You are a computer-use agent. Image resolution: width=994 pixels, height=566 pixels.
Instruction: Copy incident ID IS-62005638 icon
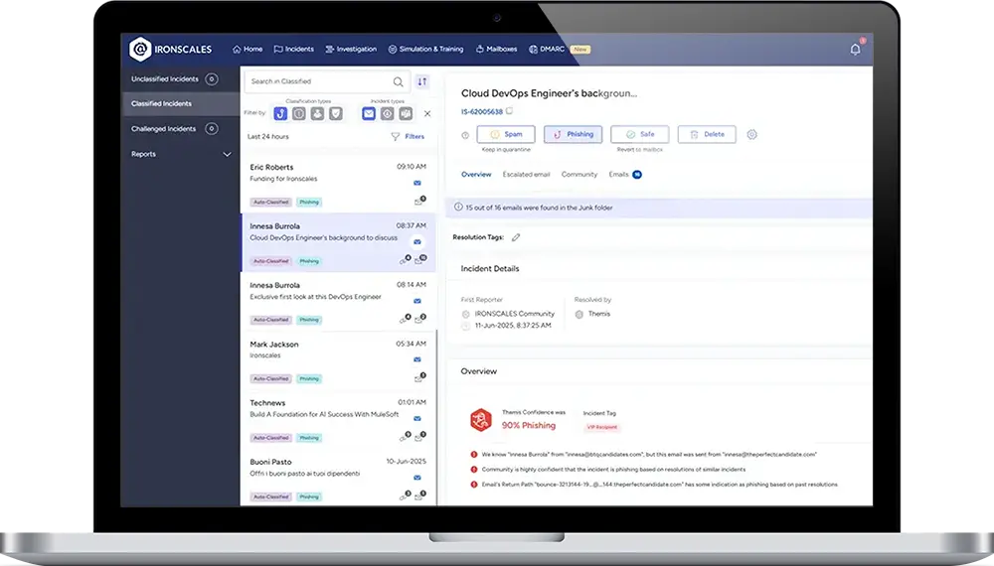click(x=509, y=111)
